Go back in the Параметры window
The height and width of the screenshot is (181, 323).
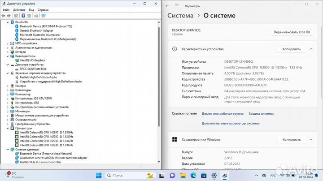click(167, 6)
